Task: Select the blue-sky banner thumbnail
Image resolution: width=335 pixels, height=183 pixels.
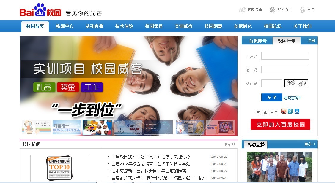Action: point(128,127)
